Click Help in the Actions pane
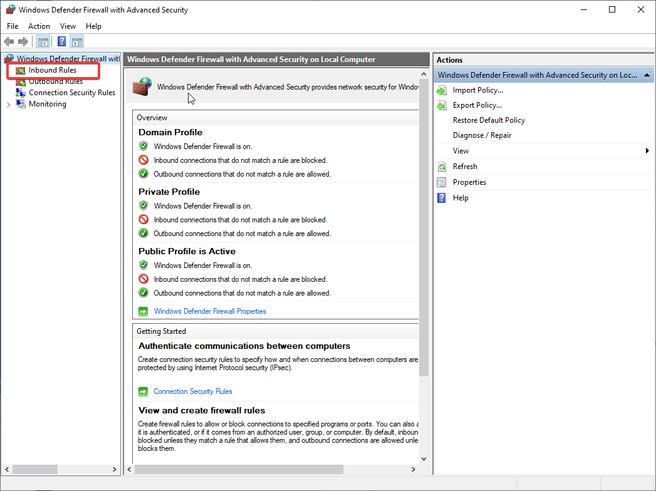This screenshot has width=656, height=491. coord(461,198)
